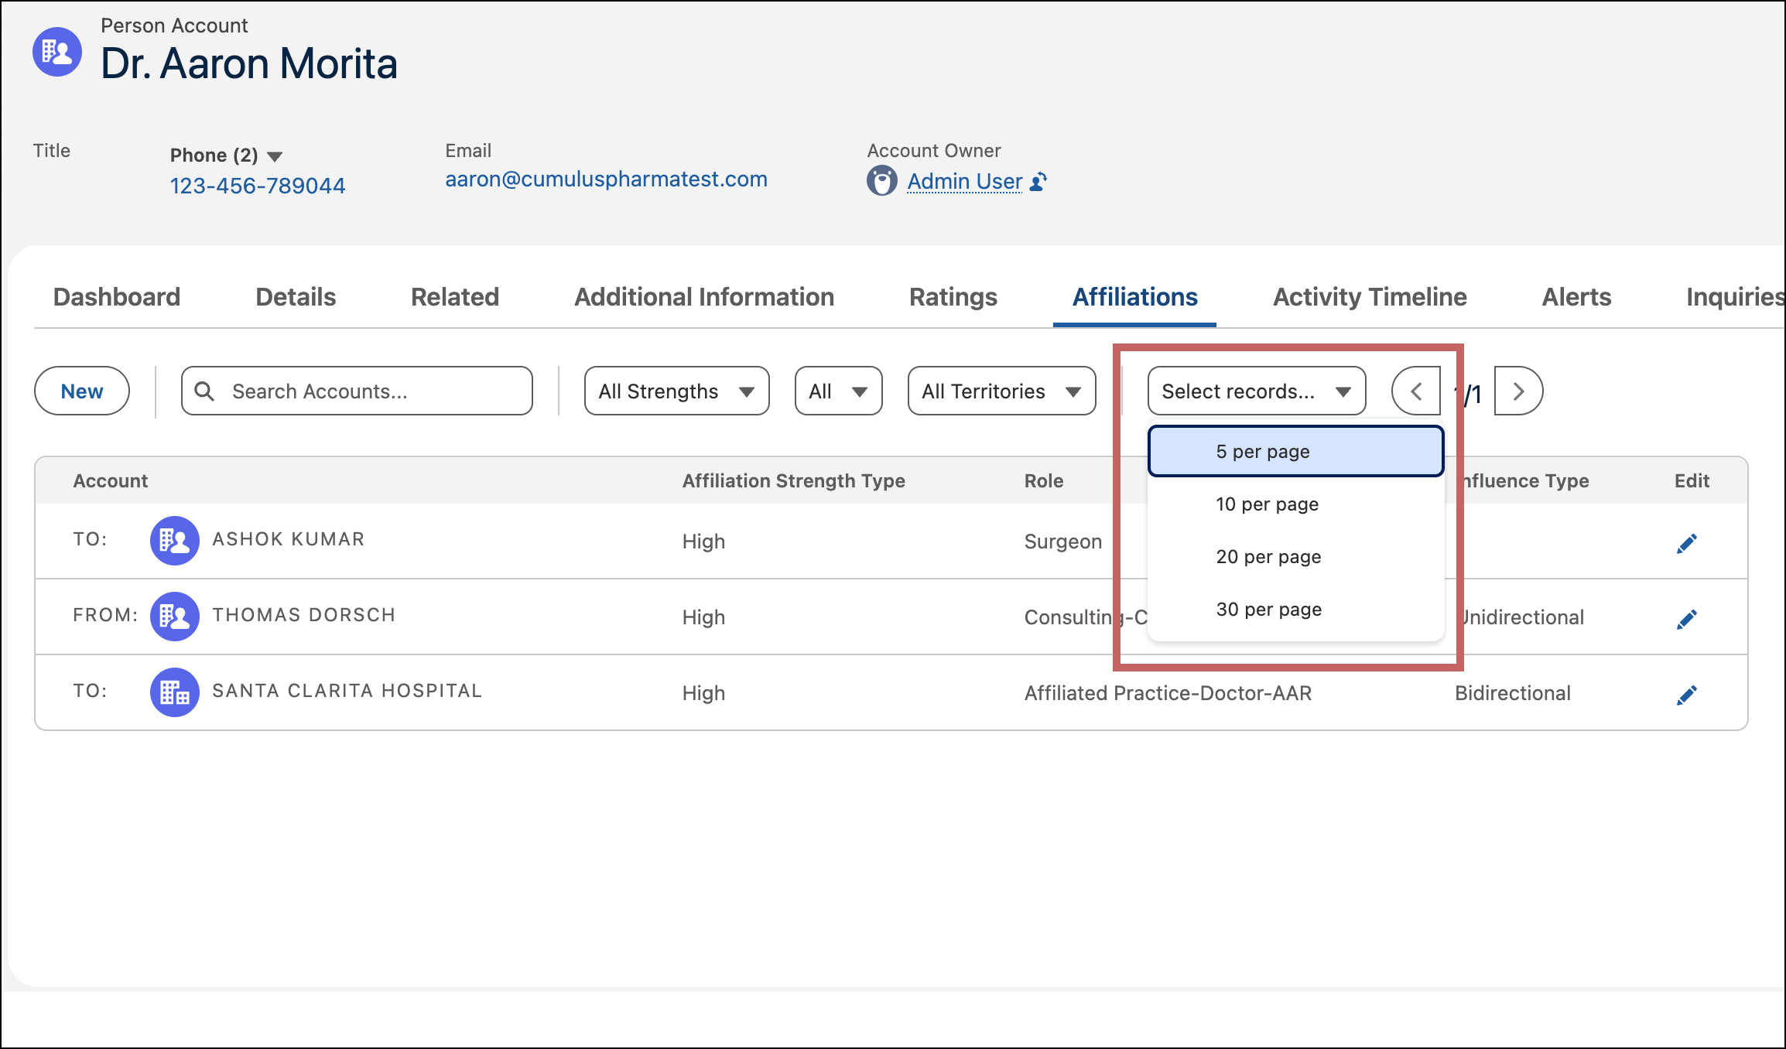
Task: Expand the Phone (2) dropdown arrow
Action: 275,156
